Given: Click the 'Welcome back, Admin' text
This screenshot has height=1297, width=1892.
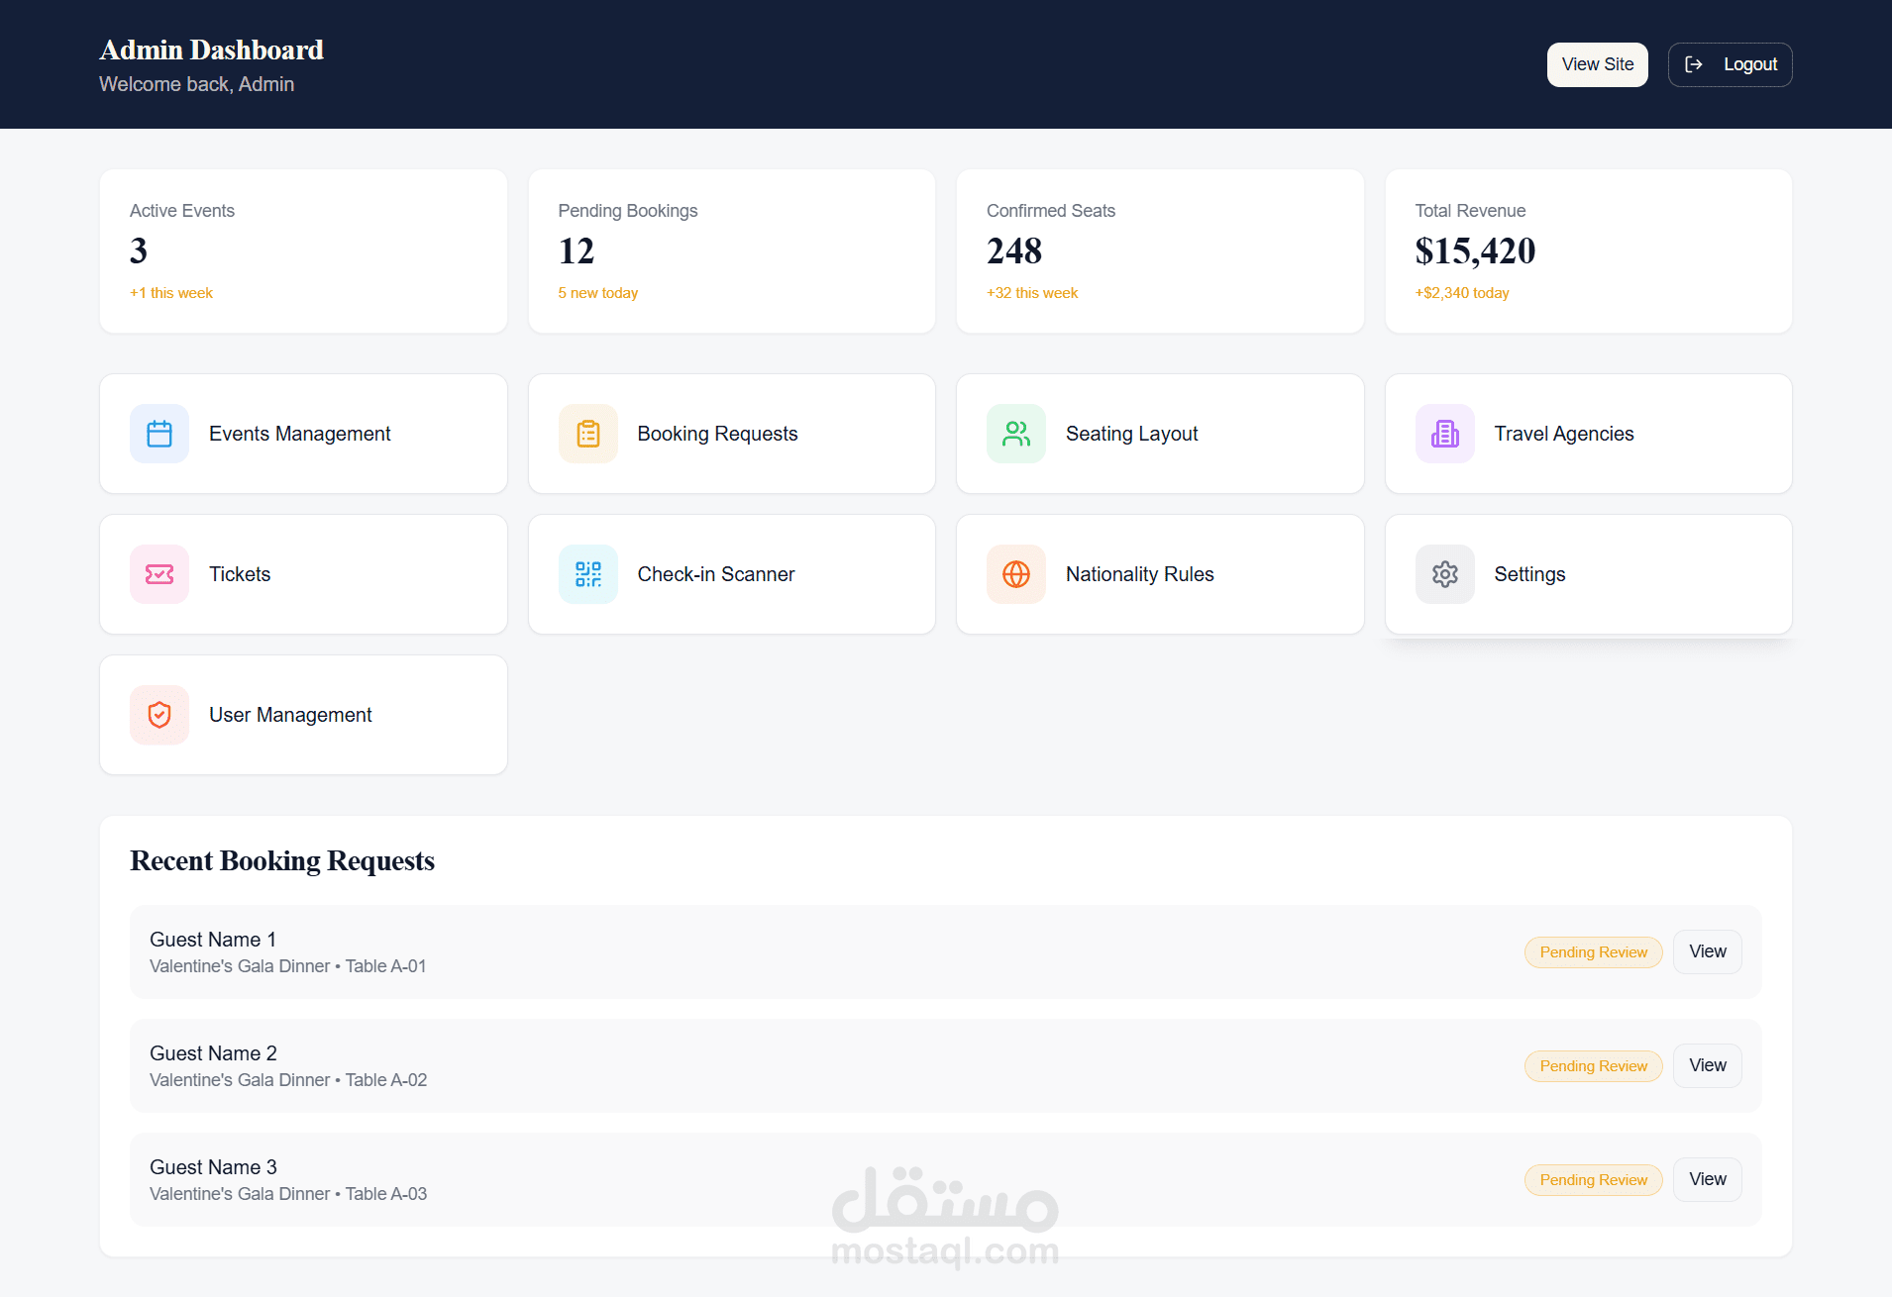Looking at the screenshot, I should tap(196, 84).
